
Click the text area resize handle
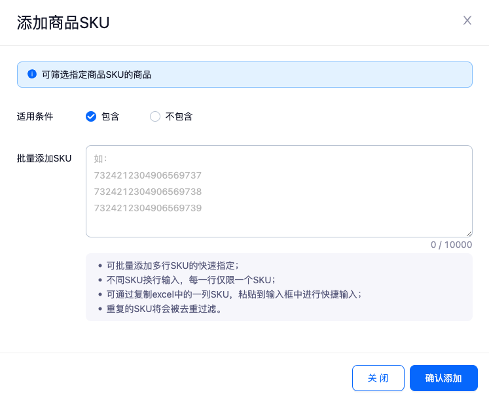pyautogui.click(x=469, y=234)
